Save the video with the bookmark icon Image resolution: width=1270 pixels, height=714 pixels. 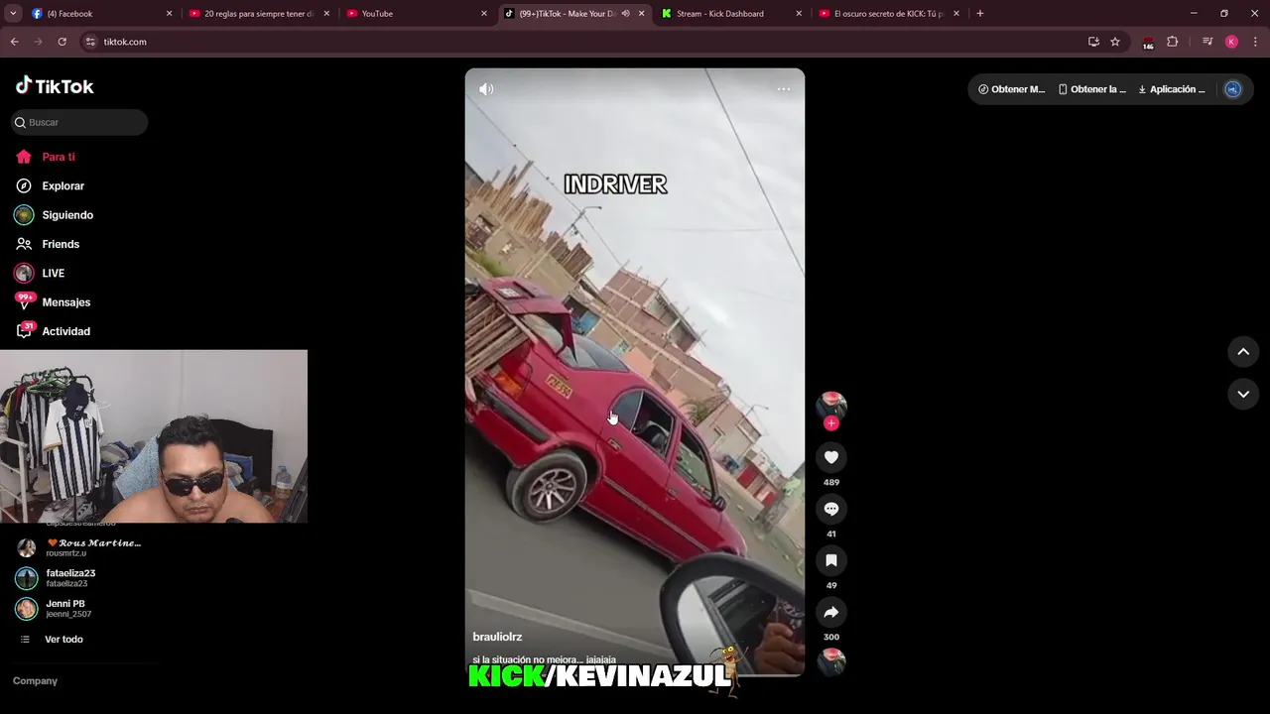(831, 560)
